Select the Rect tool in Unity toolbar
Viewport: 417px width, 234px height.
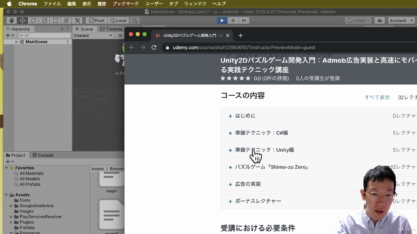55,20
